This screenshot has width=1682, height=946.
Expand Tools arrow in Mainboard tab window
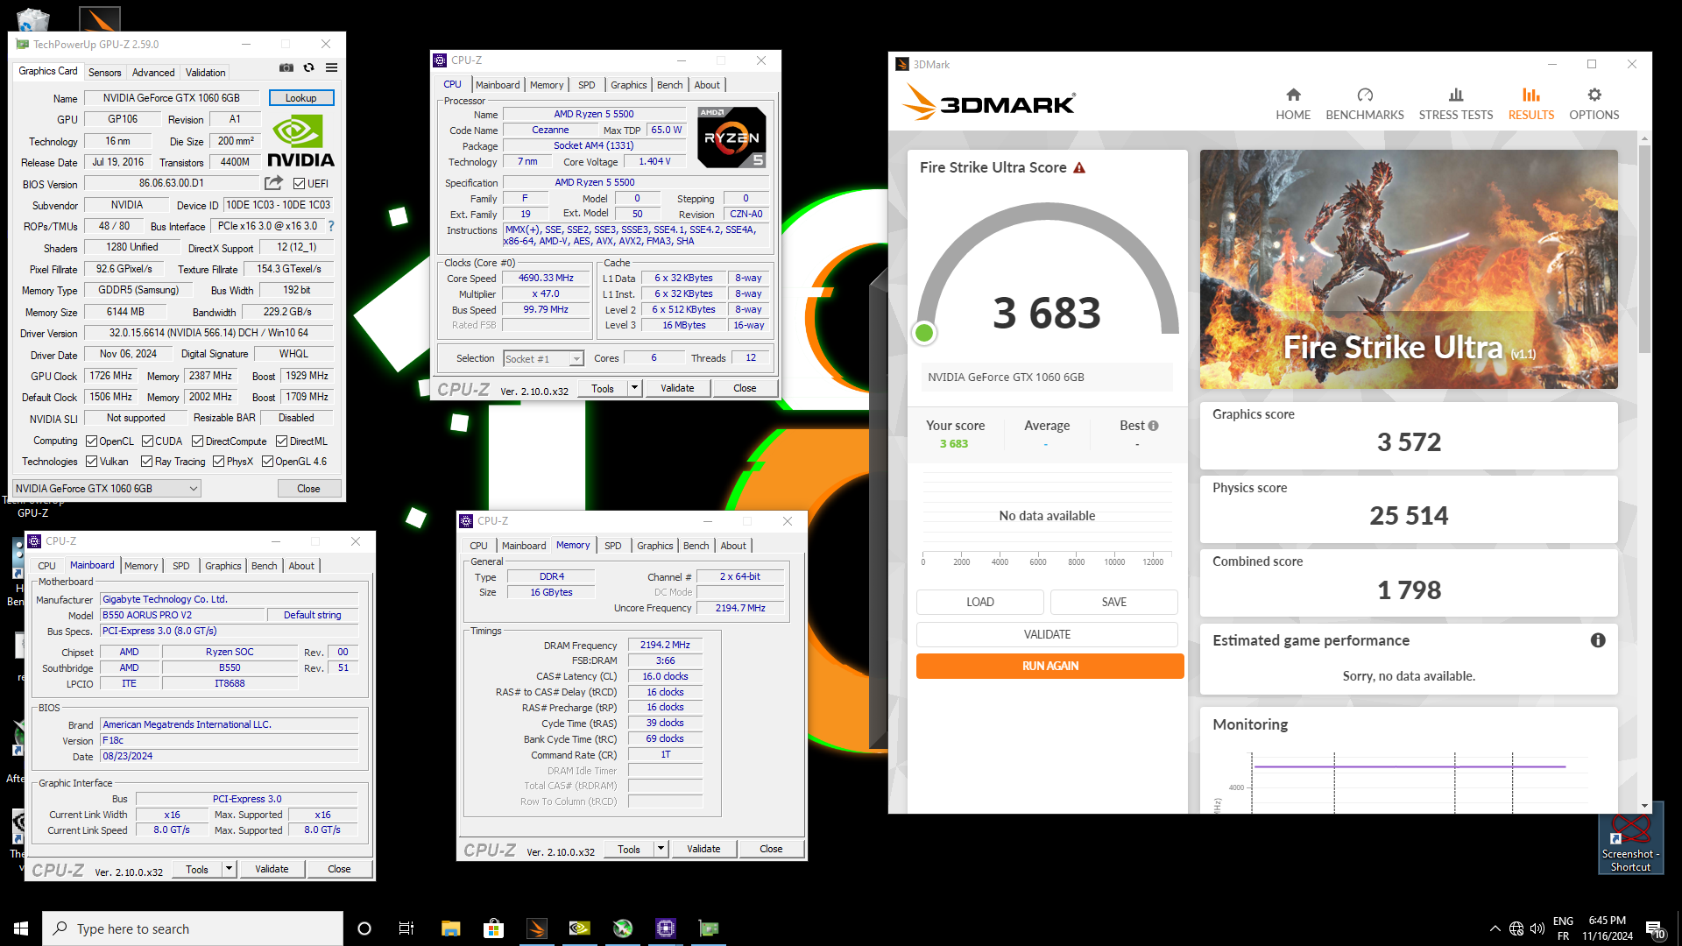point(229,869)
